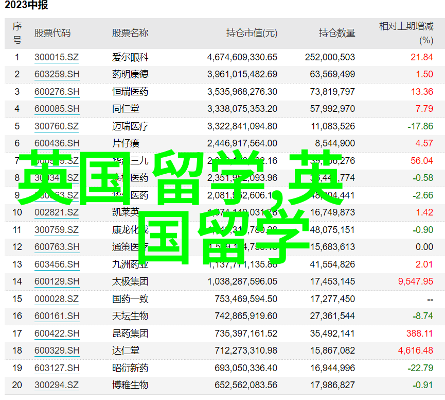Open stock code link 600129.SH
This screenshot has width=445, height=400.
[57, 281]
